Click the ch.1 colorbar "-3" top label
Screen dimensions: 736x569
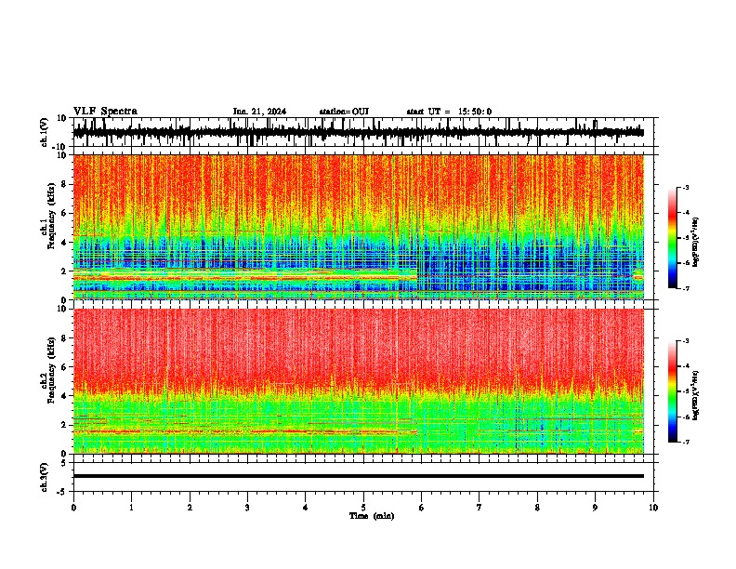click(686, 188)
